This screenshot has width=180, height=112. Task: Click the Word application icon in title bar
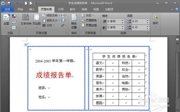point(3,3)
